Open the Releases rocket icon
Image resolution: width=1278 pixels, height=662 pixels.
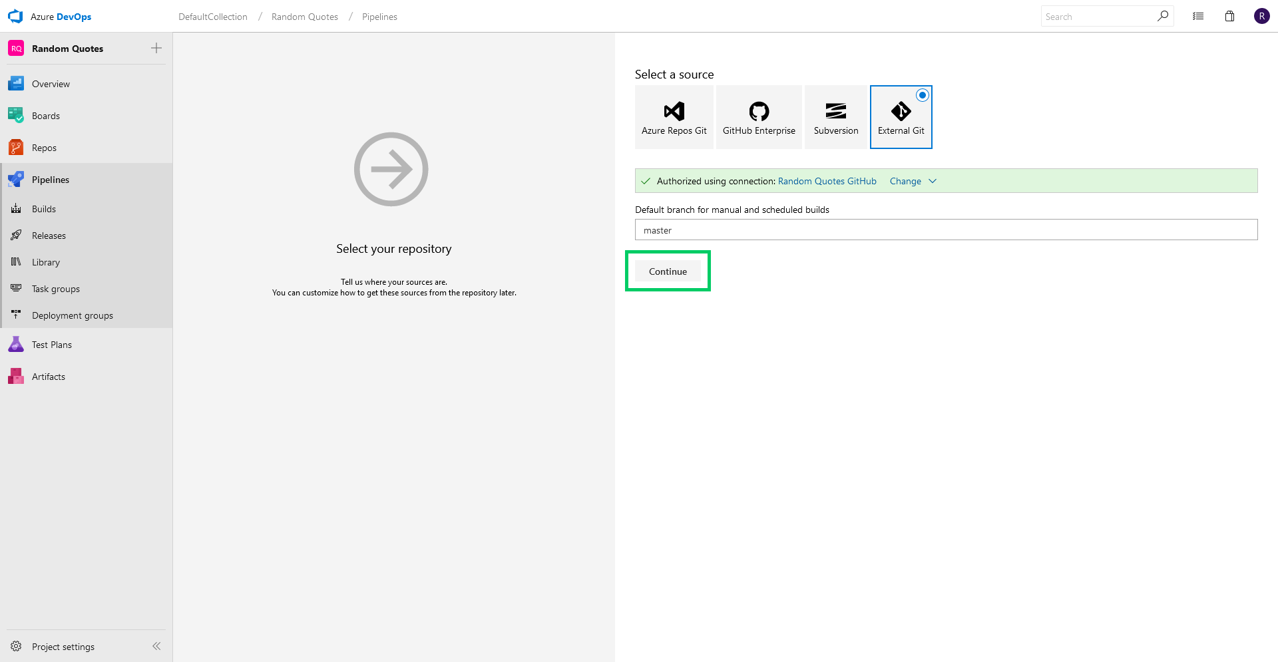click(x=16, y=236)
